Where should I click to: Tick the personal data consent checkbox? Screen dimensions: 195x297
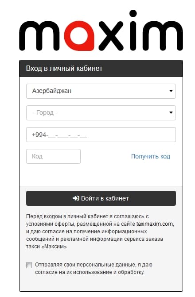point(29,266)
